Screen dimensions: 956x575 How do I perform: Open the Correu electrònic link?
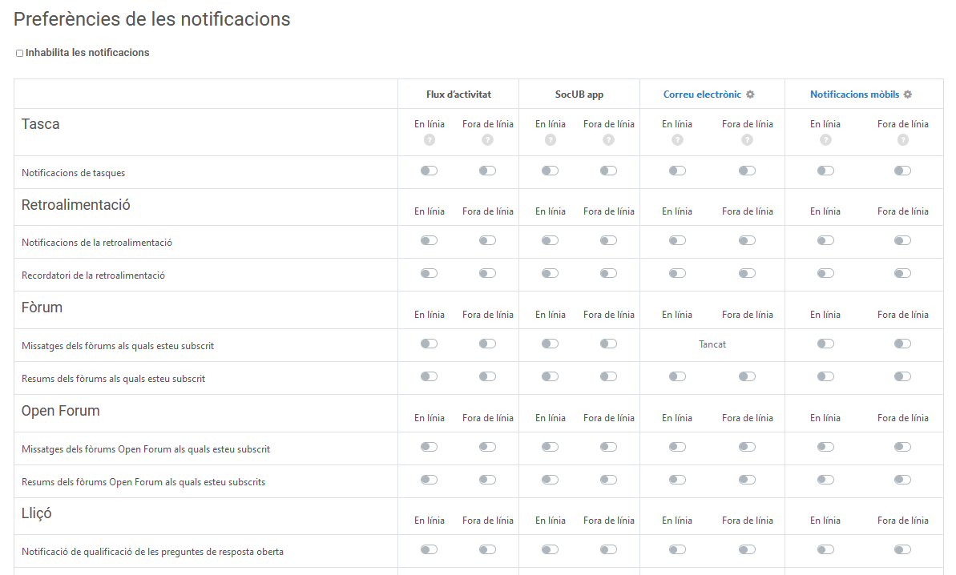click(702, 94)
